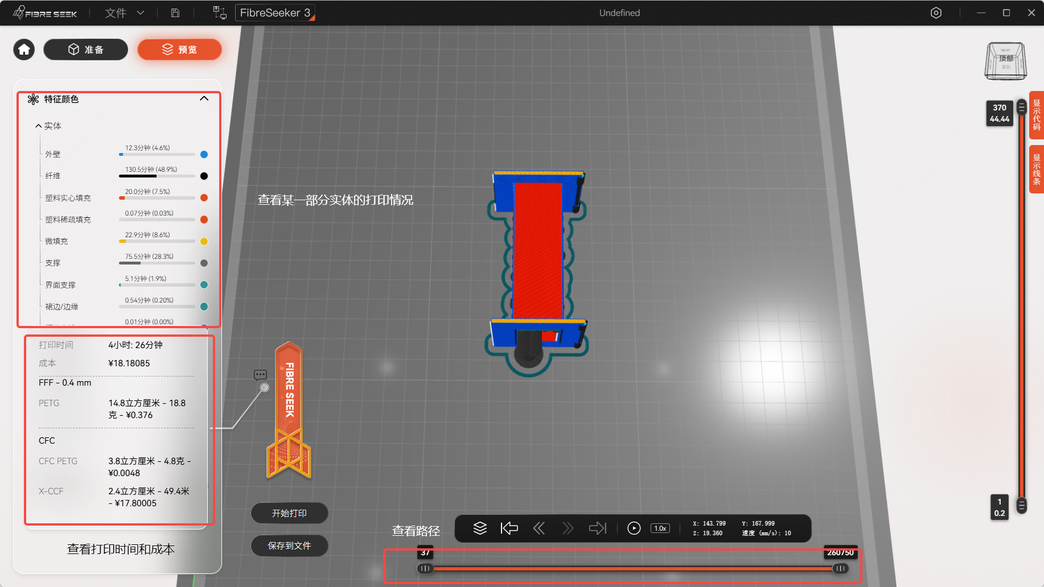Jump to last step in path playback
The height and width of the screenshot is (587, 1044).
pyautogui.click(x=598, y=528)
